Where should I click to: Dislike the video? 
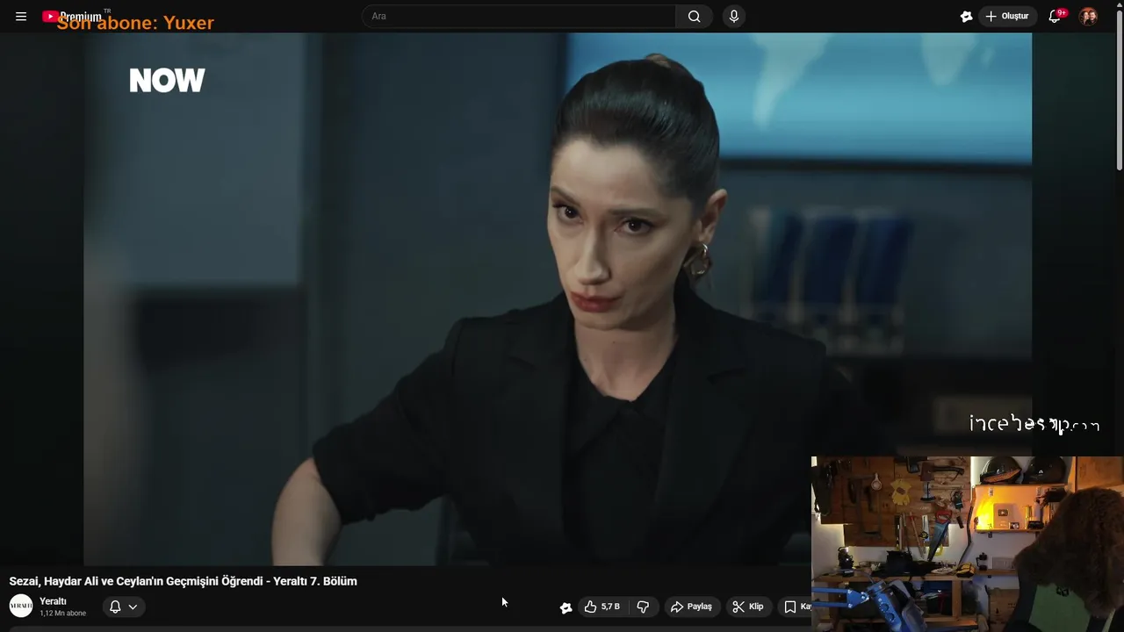(x=643, y=607)
